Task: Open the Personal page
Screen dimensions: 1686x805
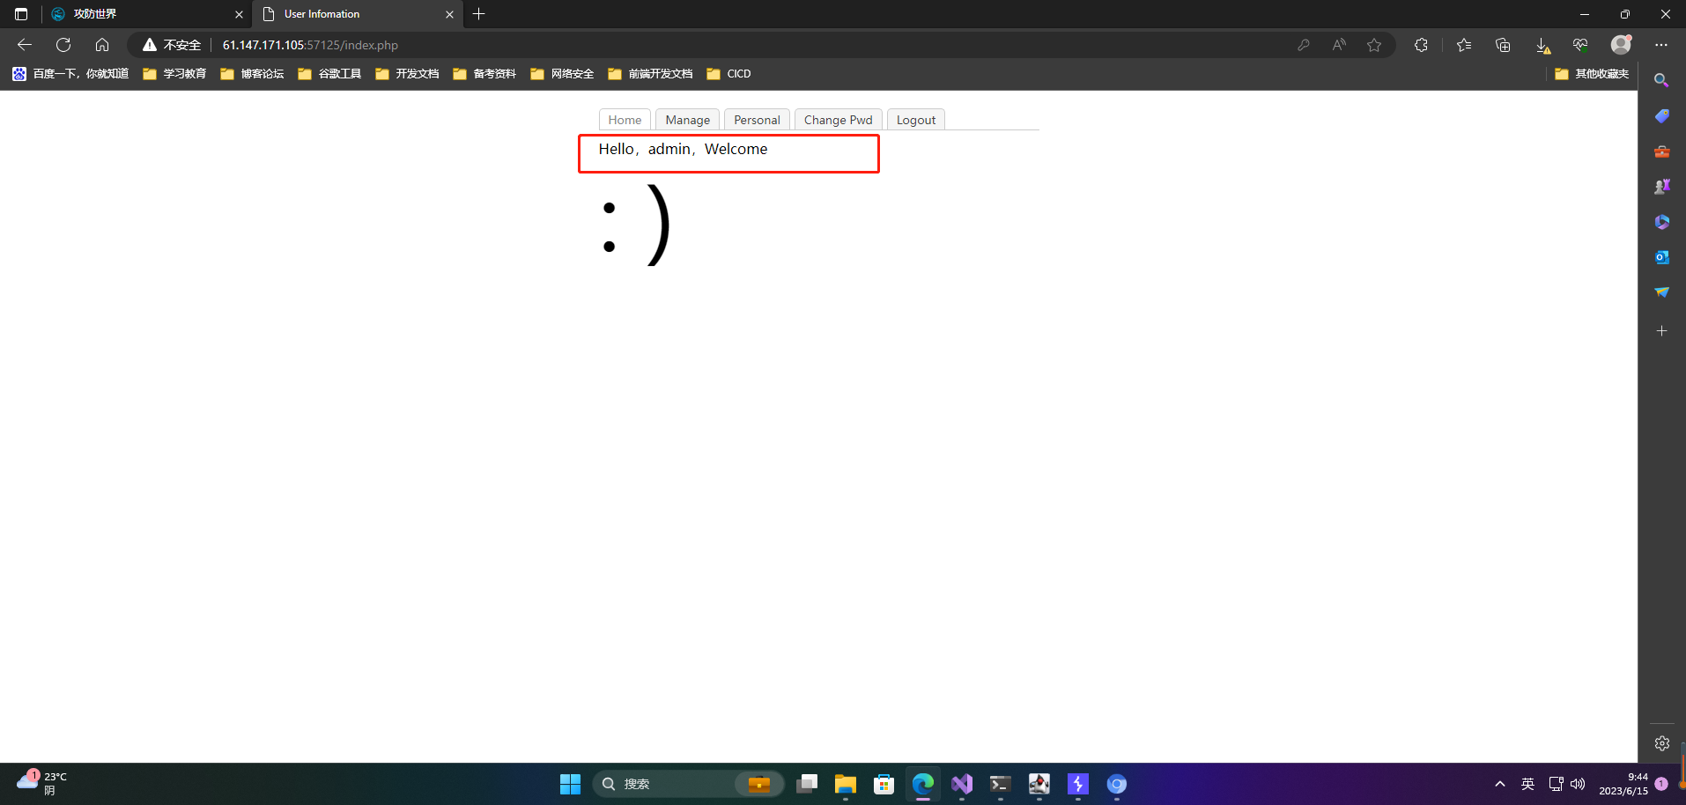Action: (757, 120)
